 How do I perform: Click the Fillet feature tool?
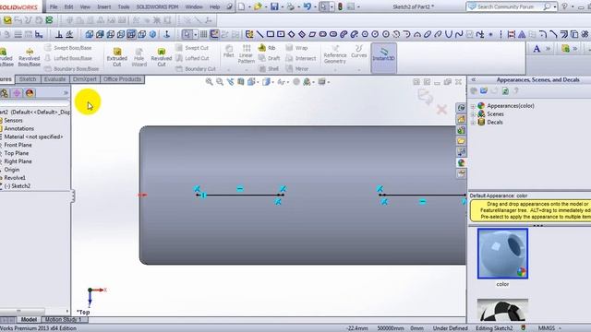click(x=228, y=52)
